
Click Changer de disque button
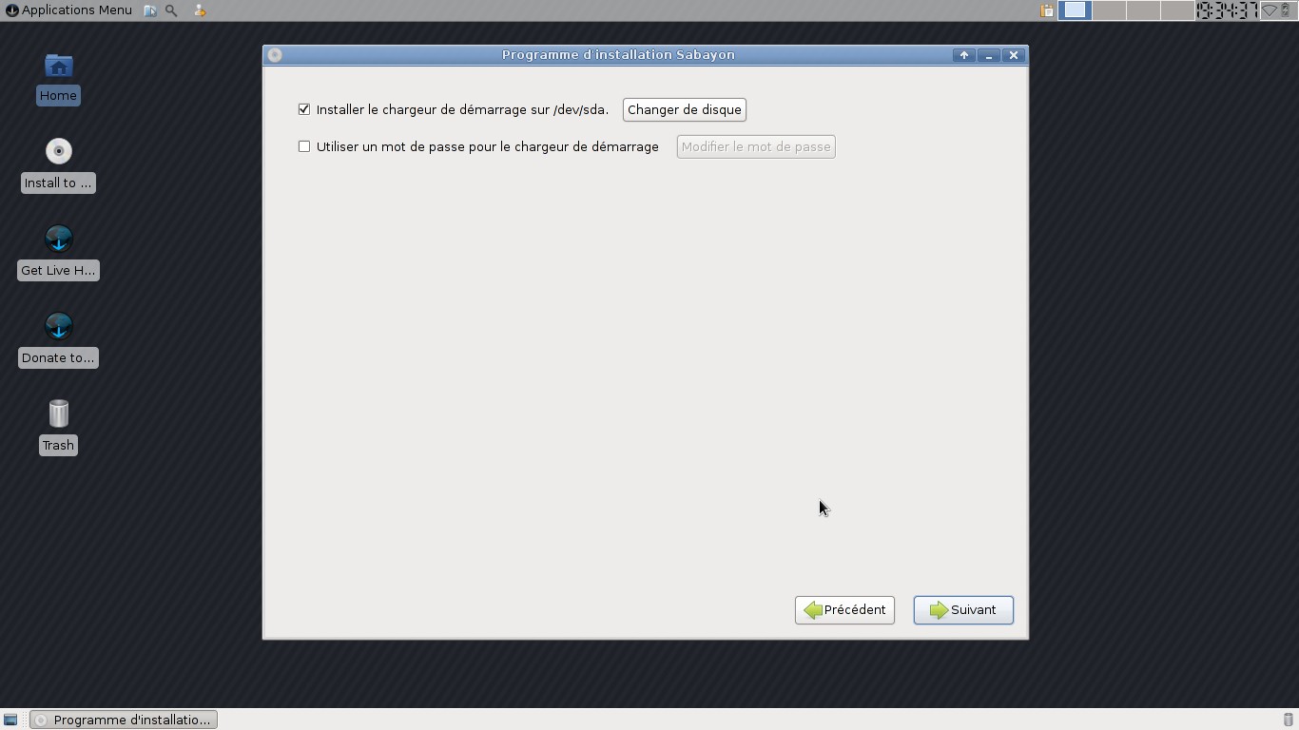[685, 109]
